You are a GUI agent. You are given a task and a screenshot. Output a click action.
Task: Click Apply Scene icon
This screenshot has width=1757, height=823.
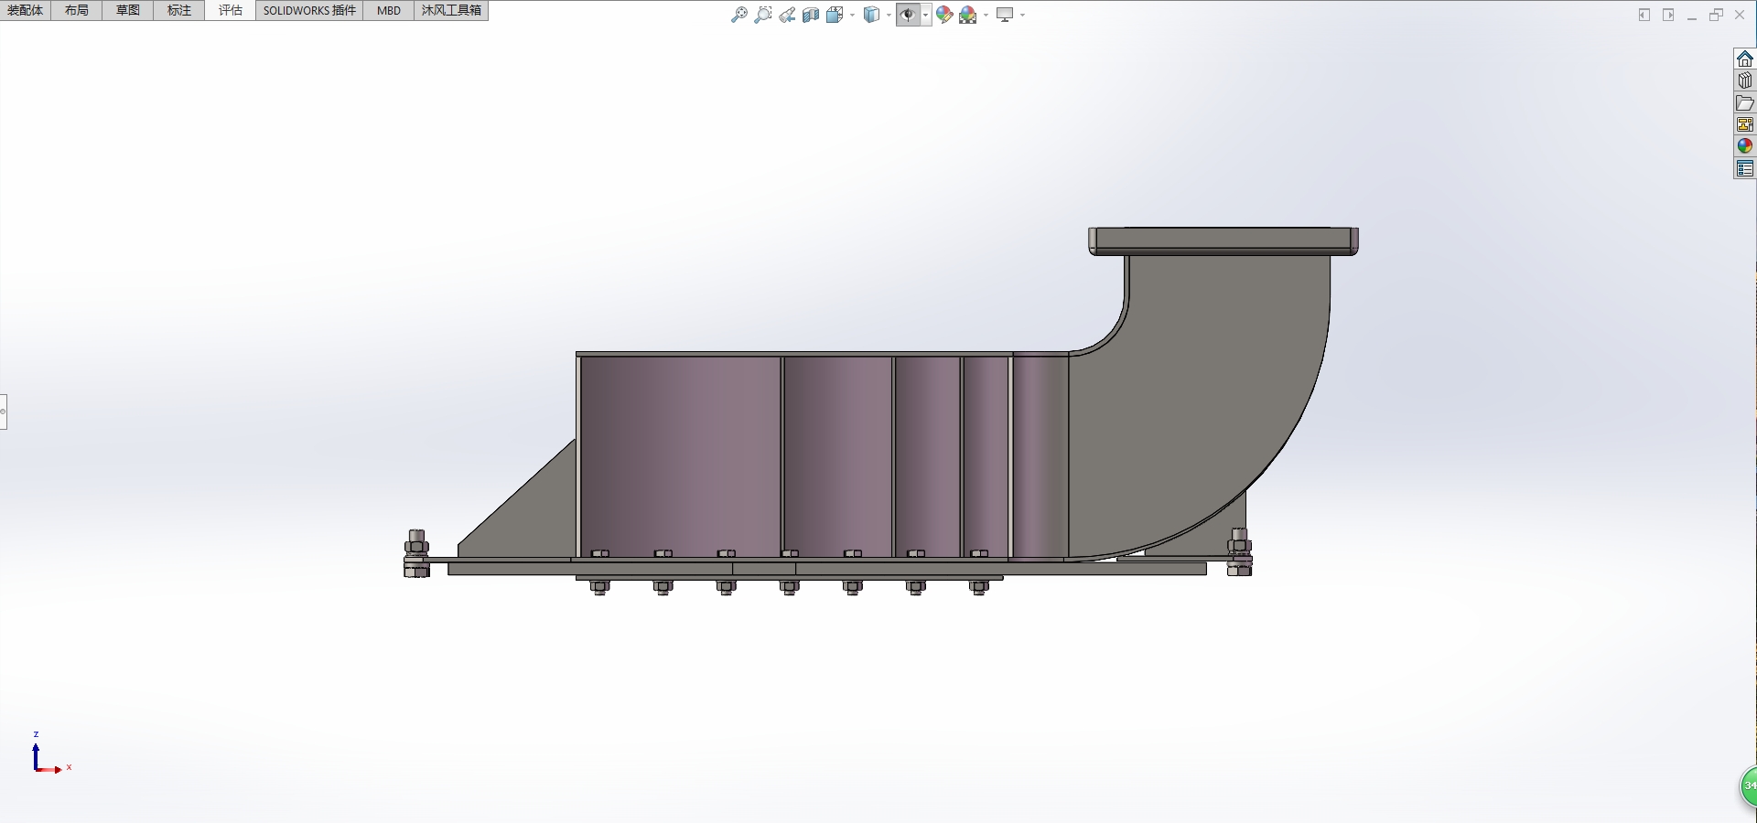[x=968, y=15]
